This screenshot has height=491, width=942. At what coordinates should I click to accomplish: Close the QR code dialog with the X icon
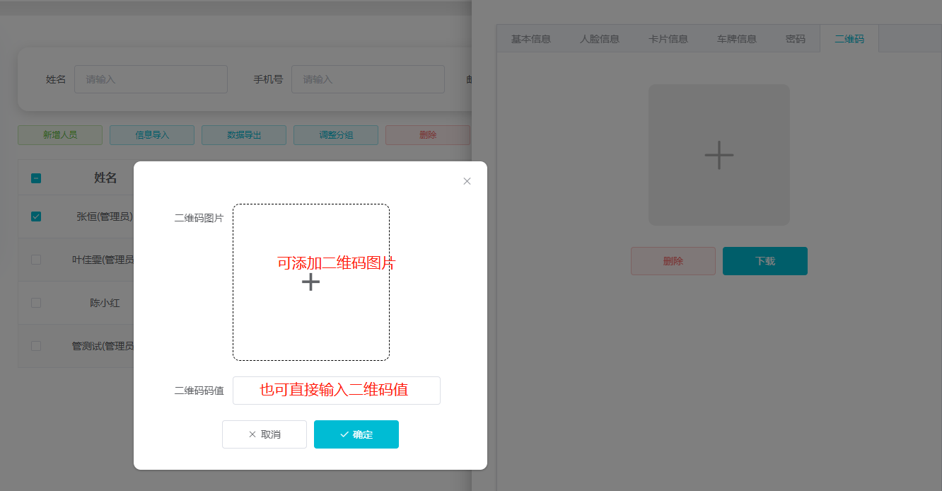(467, 181)
